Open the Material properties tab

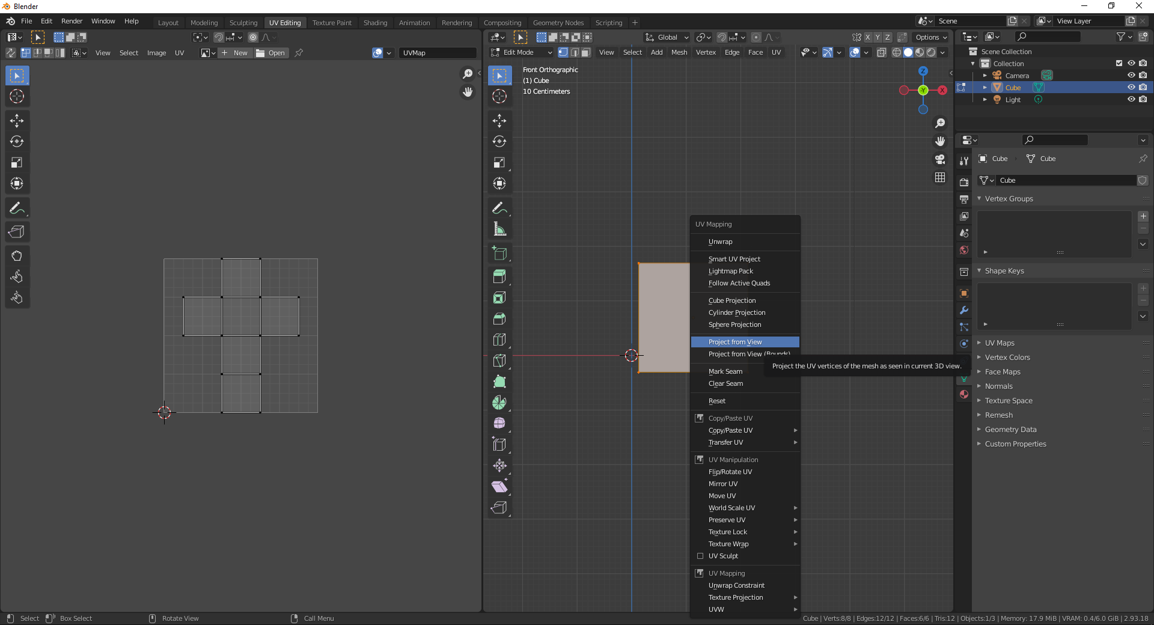click(964, 394)
